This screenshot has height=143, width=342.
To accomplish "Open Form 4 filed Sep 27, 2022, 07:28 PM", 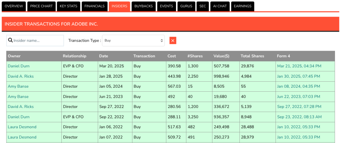I will tap(299, 107).
